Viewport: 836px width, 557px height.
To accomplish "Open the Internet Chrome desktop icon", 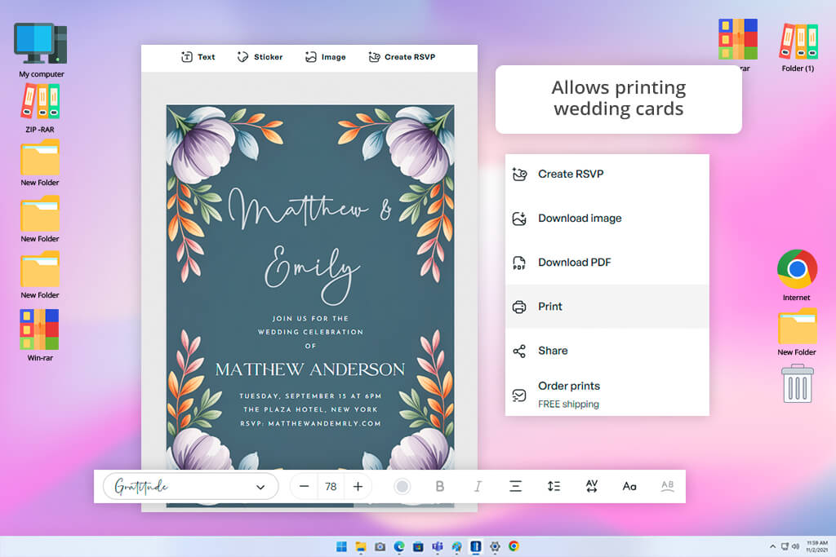I will (x=797, y=276).
